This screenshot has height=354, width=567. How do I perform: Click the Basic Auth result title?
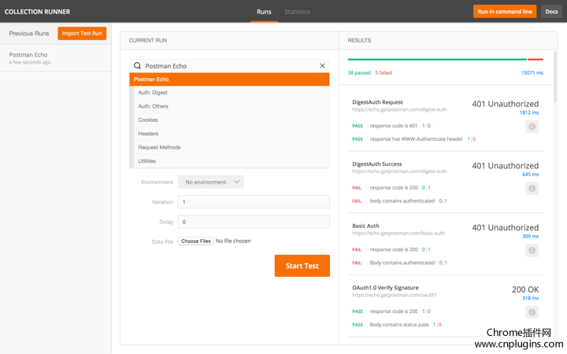tap(365, 226)
